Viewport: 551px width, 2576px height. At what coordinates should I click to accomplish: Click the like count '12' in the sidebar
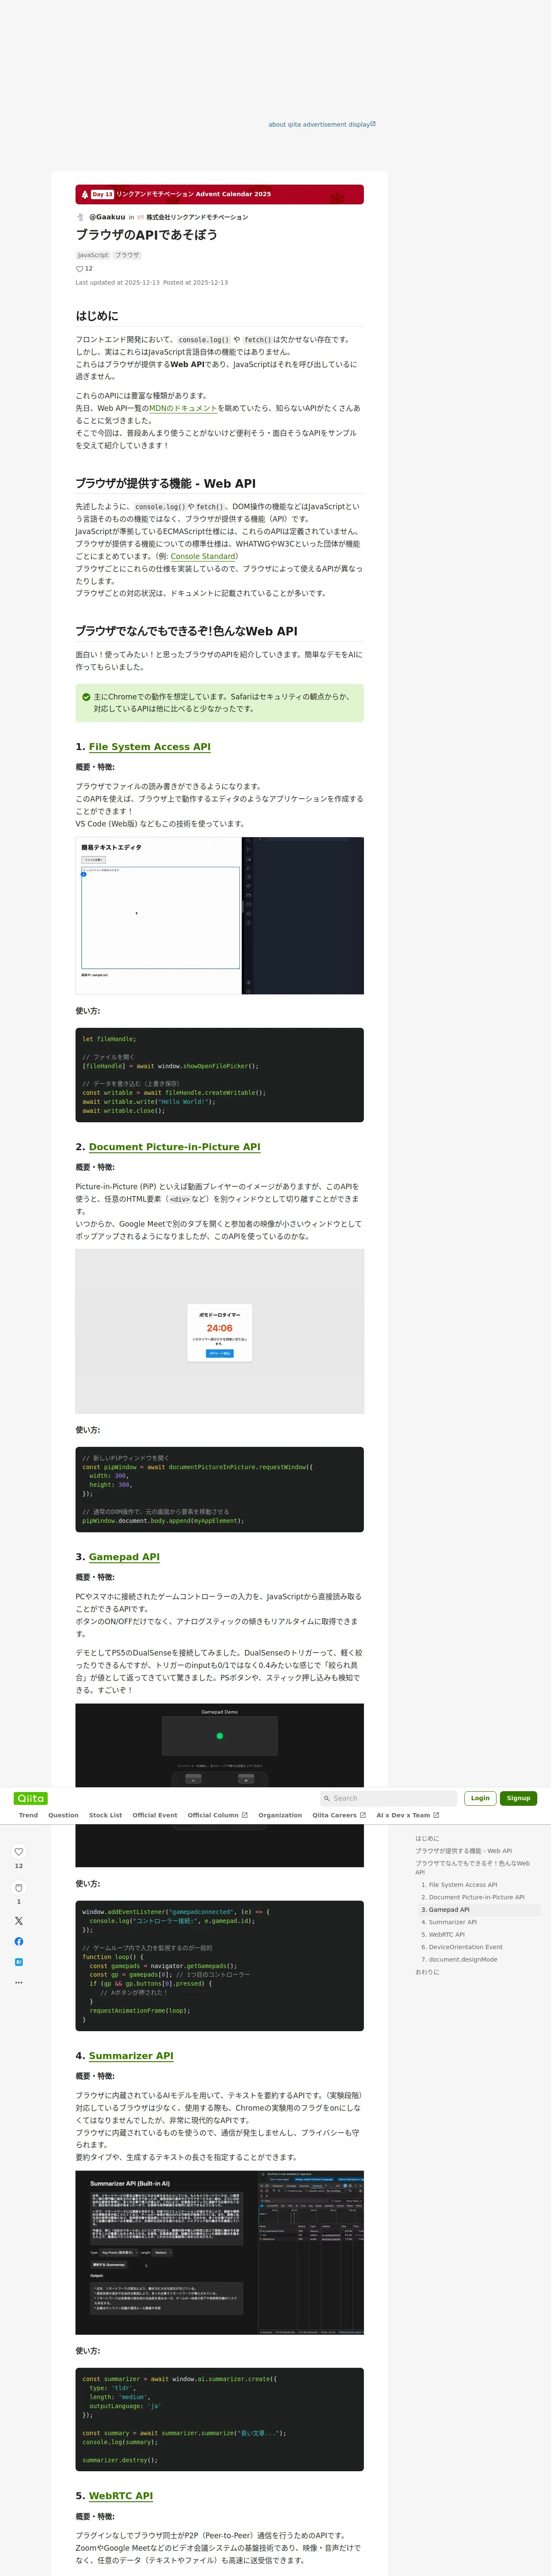(18, 1866)
